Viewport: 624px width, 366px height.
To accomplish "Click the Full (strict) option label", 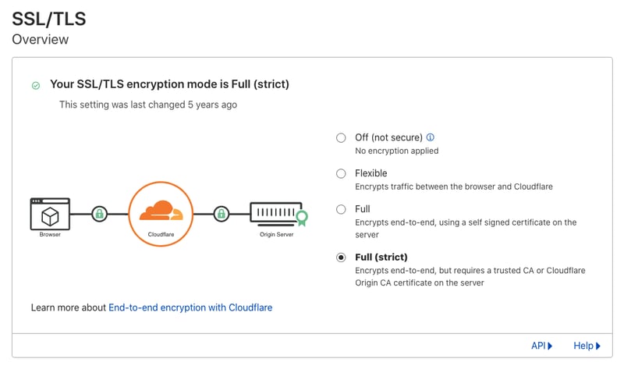I will coord(381,257).
